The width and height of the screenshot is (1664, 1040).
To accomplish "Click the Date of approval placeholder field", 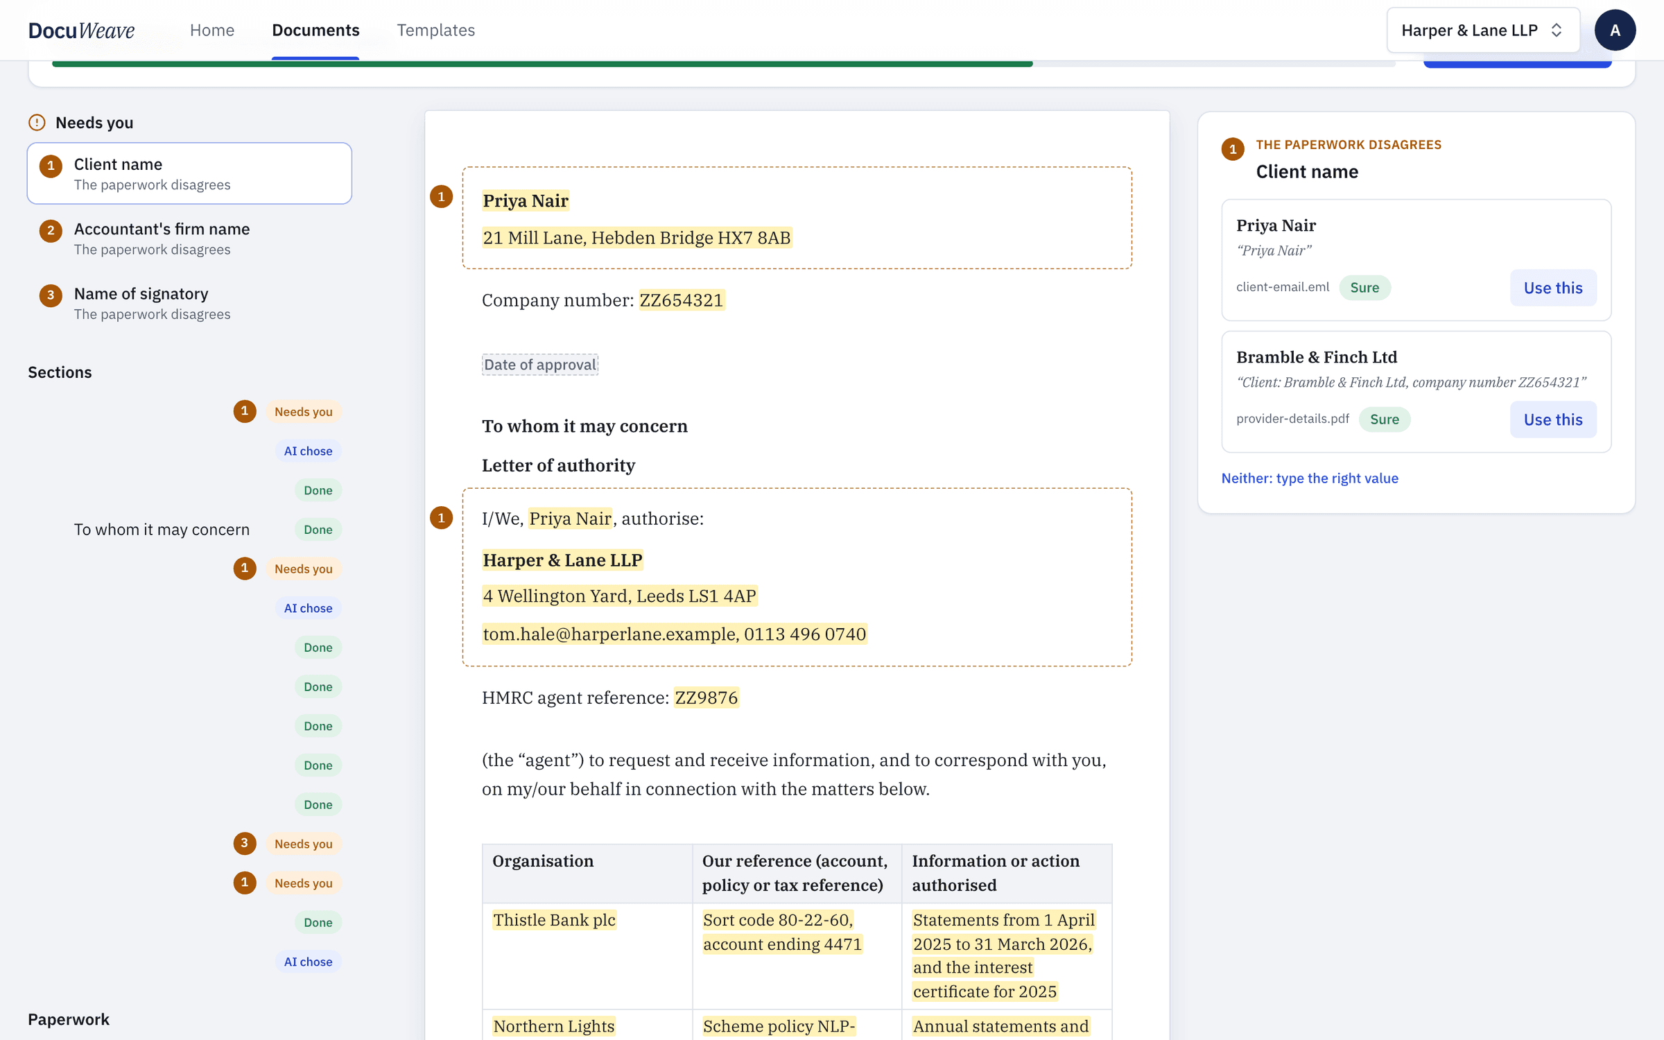I will coord(540,365).
